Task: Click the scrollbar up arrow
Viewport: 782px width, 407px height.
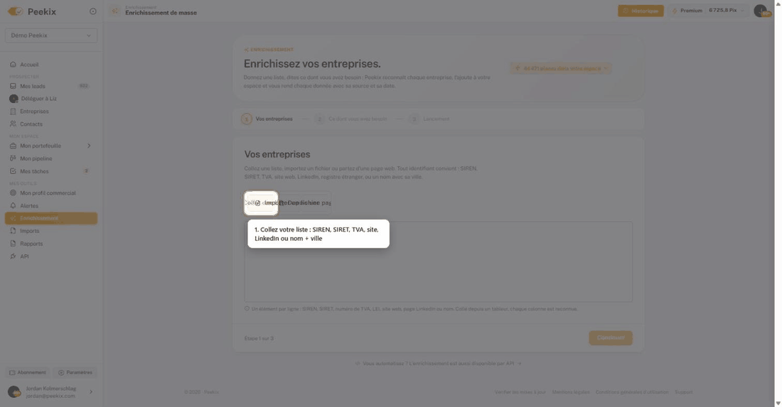Action: (x=778, y=4)
